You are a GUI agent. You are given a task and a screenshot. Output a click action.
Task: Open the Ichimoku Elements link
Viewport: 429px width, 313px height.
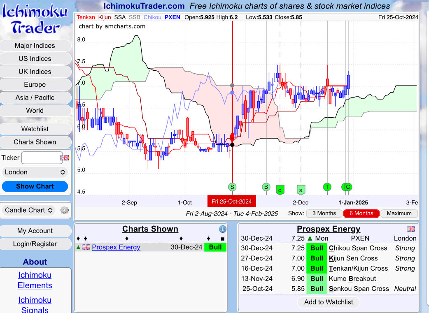click(x=35, y=280)
